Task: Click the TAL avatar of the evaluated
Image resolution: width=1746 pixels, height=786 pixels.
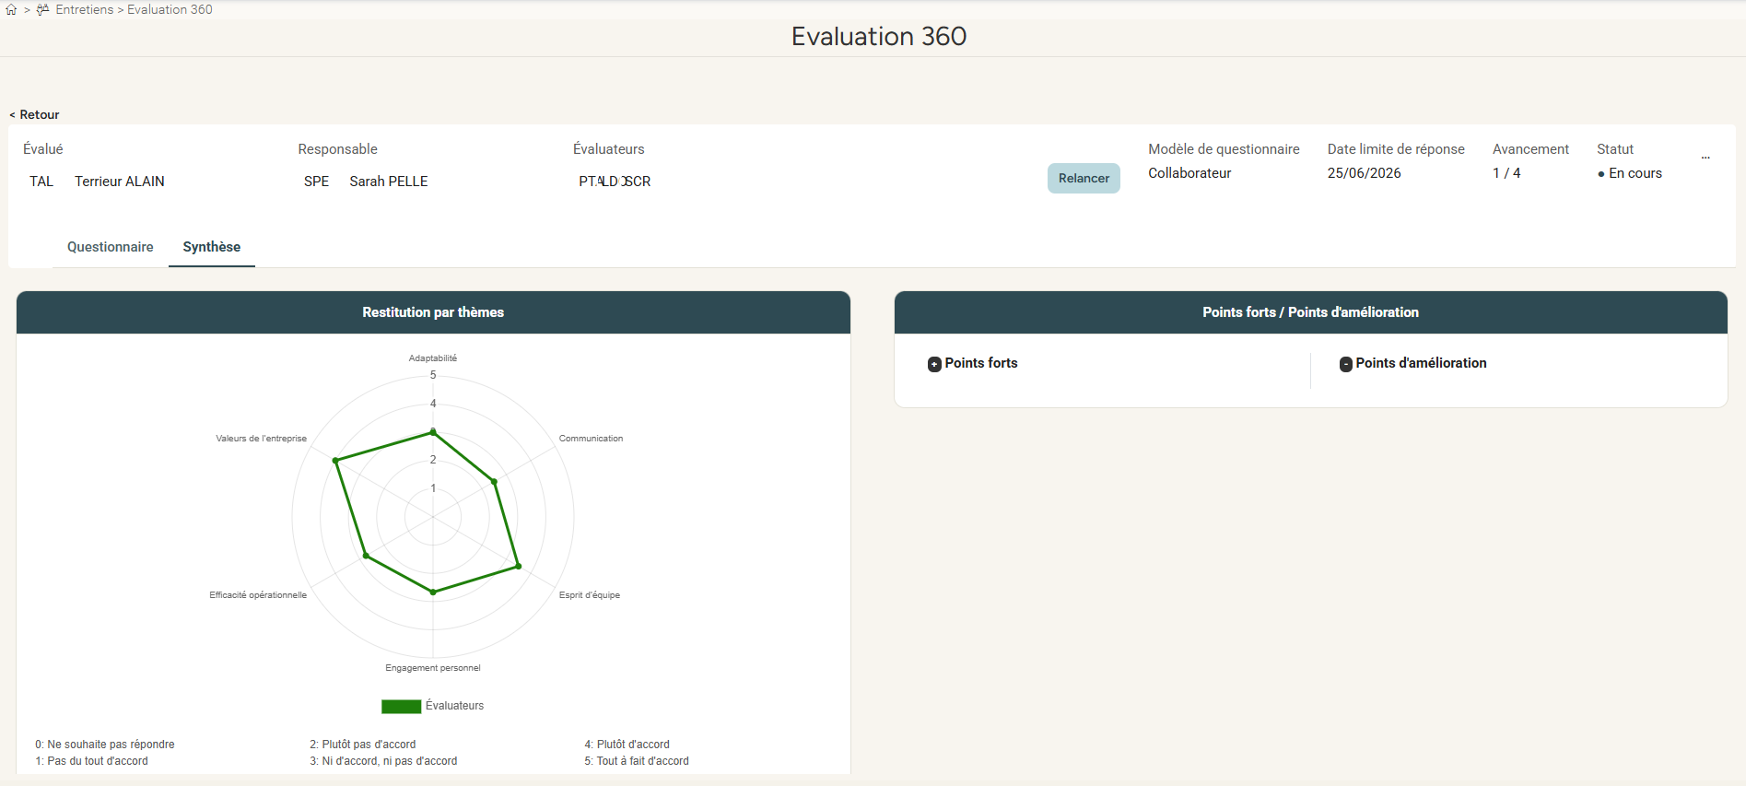Action: click(41, 182)
